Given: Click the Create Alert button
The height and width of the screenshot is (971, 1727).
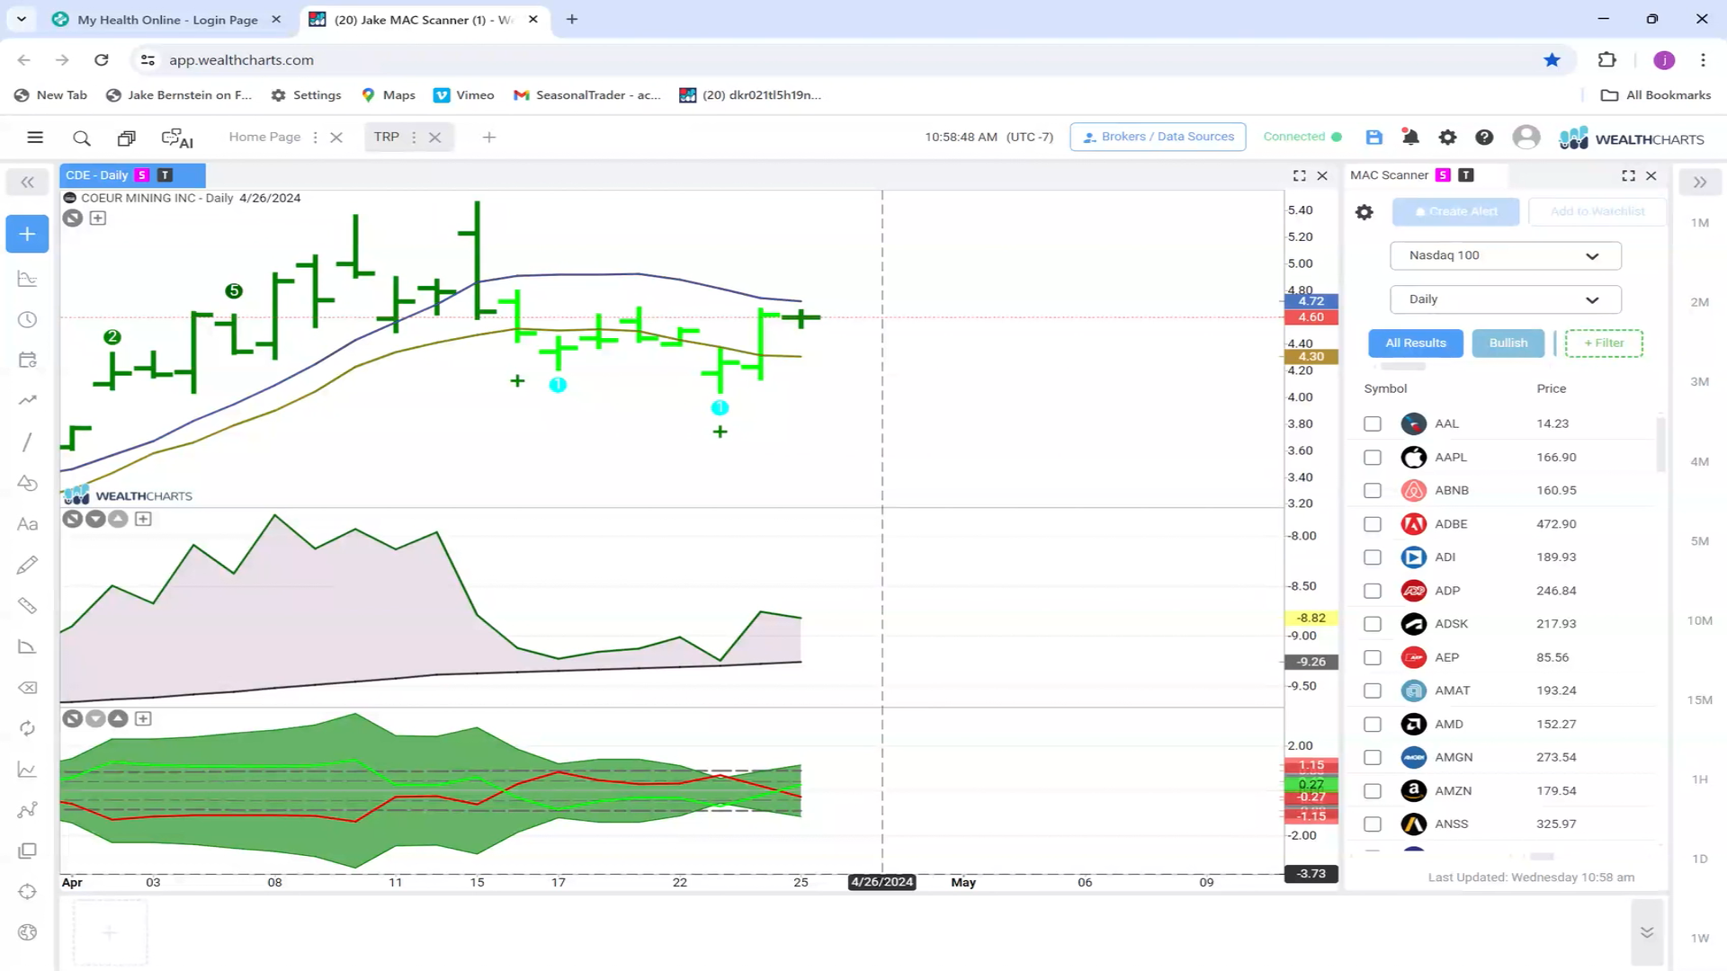Looking at the screenshot, I should click(x=1455, y=212).
